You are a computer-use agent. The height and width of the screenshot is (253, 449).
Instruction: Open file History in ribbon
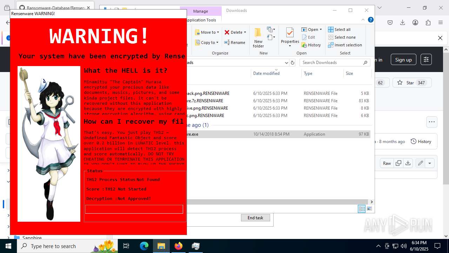(x=311, y=45)
